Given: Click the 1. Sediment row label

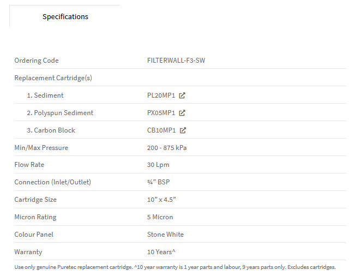Looking at the screenshot, I should coord(45,95).
